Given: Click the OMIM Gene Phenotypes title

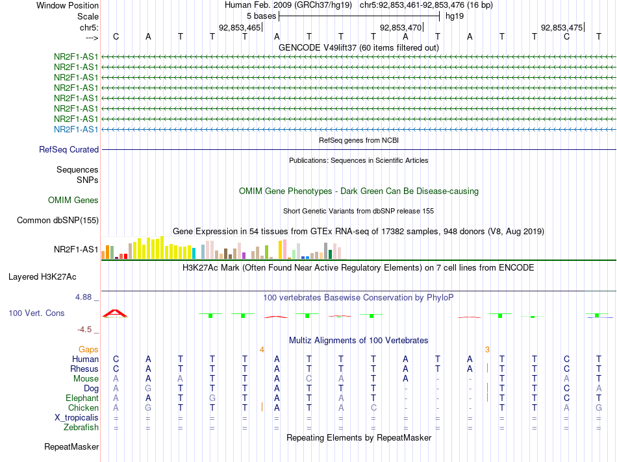Looking at the screenshot, I should pyautogui.click(x=359, y=191).
